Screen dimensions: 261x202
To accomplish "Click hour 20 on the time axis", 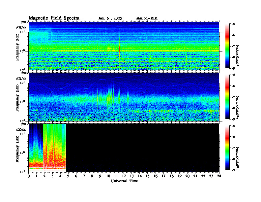I will coord(188,176).
